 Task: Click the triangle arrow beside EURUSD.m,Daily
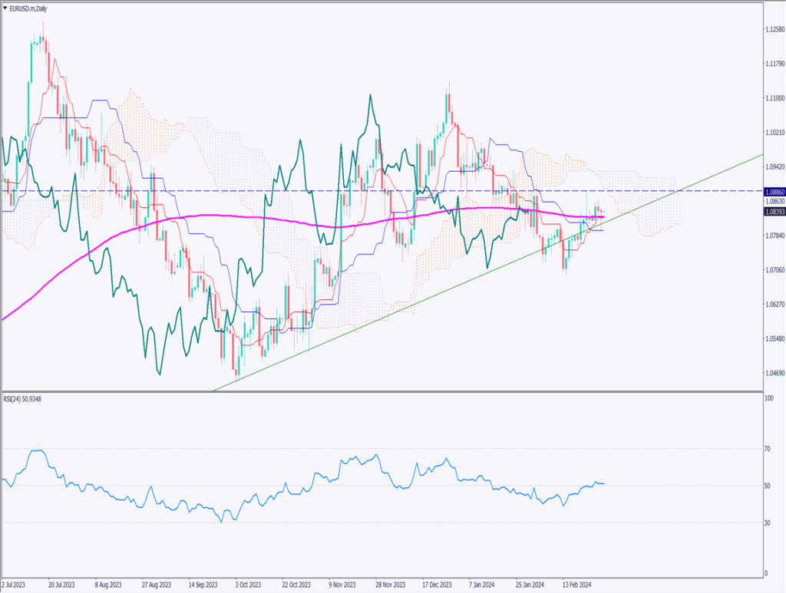point(5,7)
